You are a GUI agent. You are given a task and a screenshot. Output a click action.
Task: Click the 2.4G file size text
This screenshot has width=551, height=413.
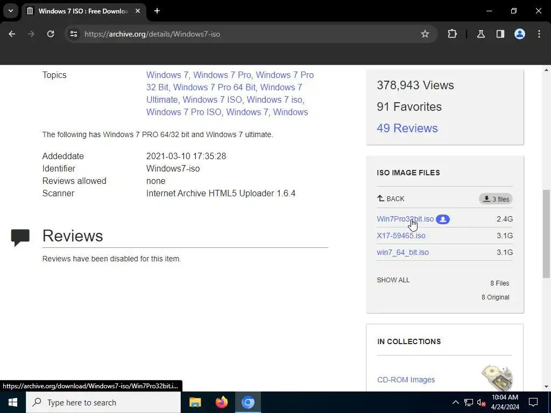click(x=505, y=219)
